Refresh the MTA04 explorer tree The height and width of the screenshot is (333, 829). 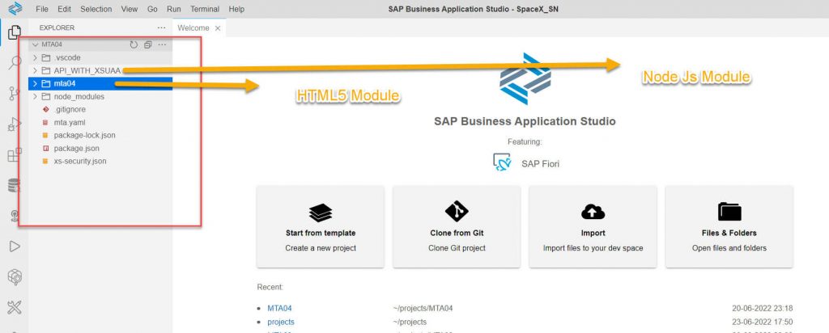tap(134, 44)
